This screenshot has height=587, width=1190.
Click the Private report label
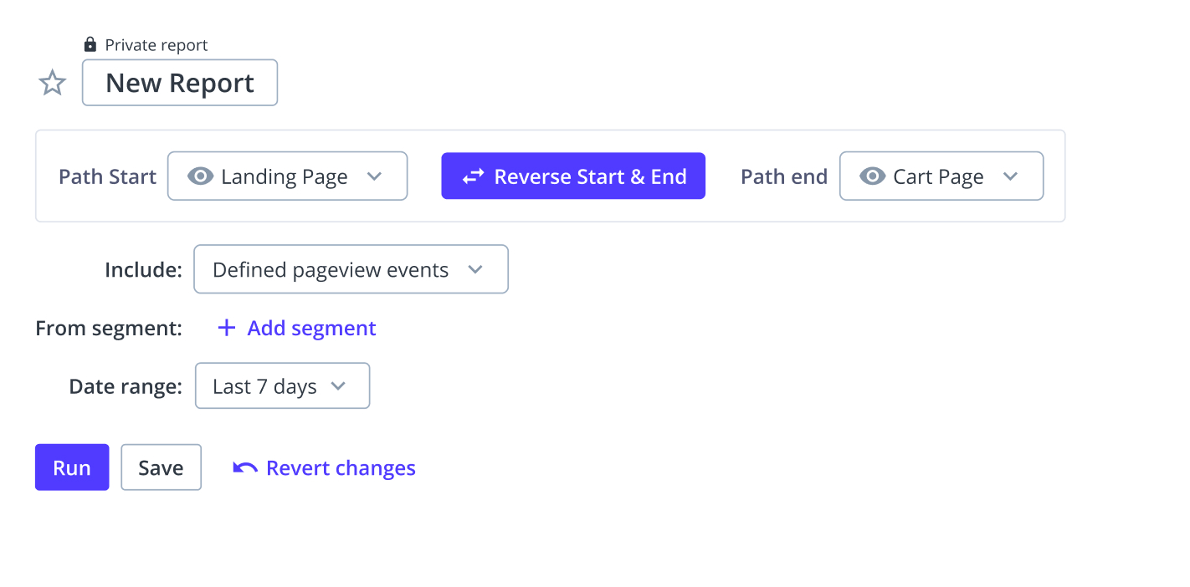point(156,44)
